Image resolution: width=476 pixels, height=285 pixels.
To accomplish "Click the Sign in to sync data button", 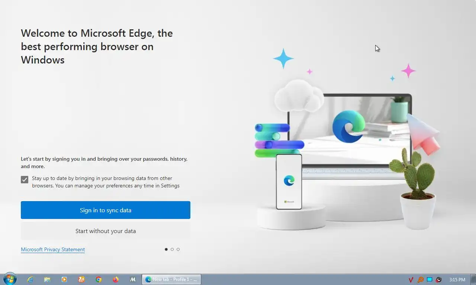I will [x=106, y=210].
